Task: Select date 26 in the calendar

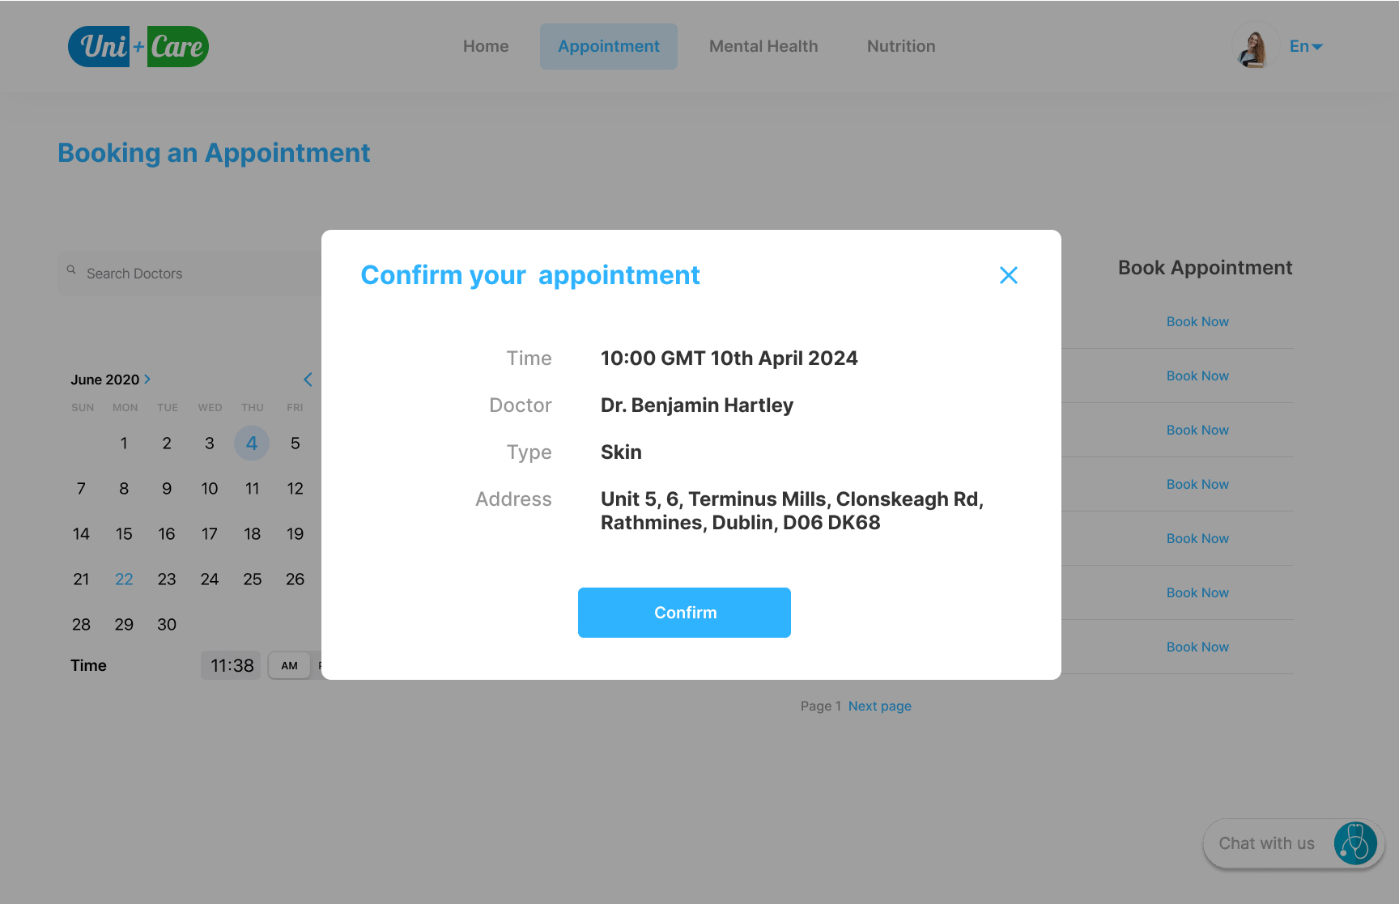Action: click(295, 579)
